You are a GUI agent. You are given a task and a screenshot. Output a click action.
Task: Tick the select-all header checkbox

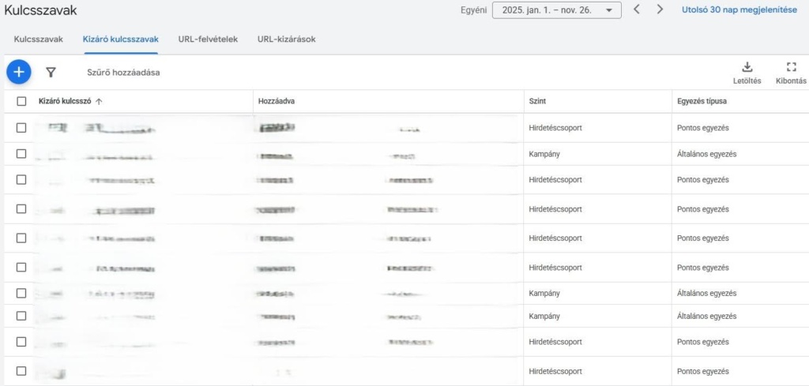(x=21, y=101)
